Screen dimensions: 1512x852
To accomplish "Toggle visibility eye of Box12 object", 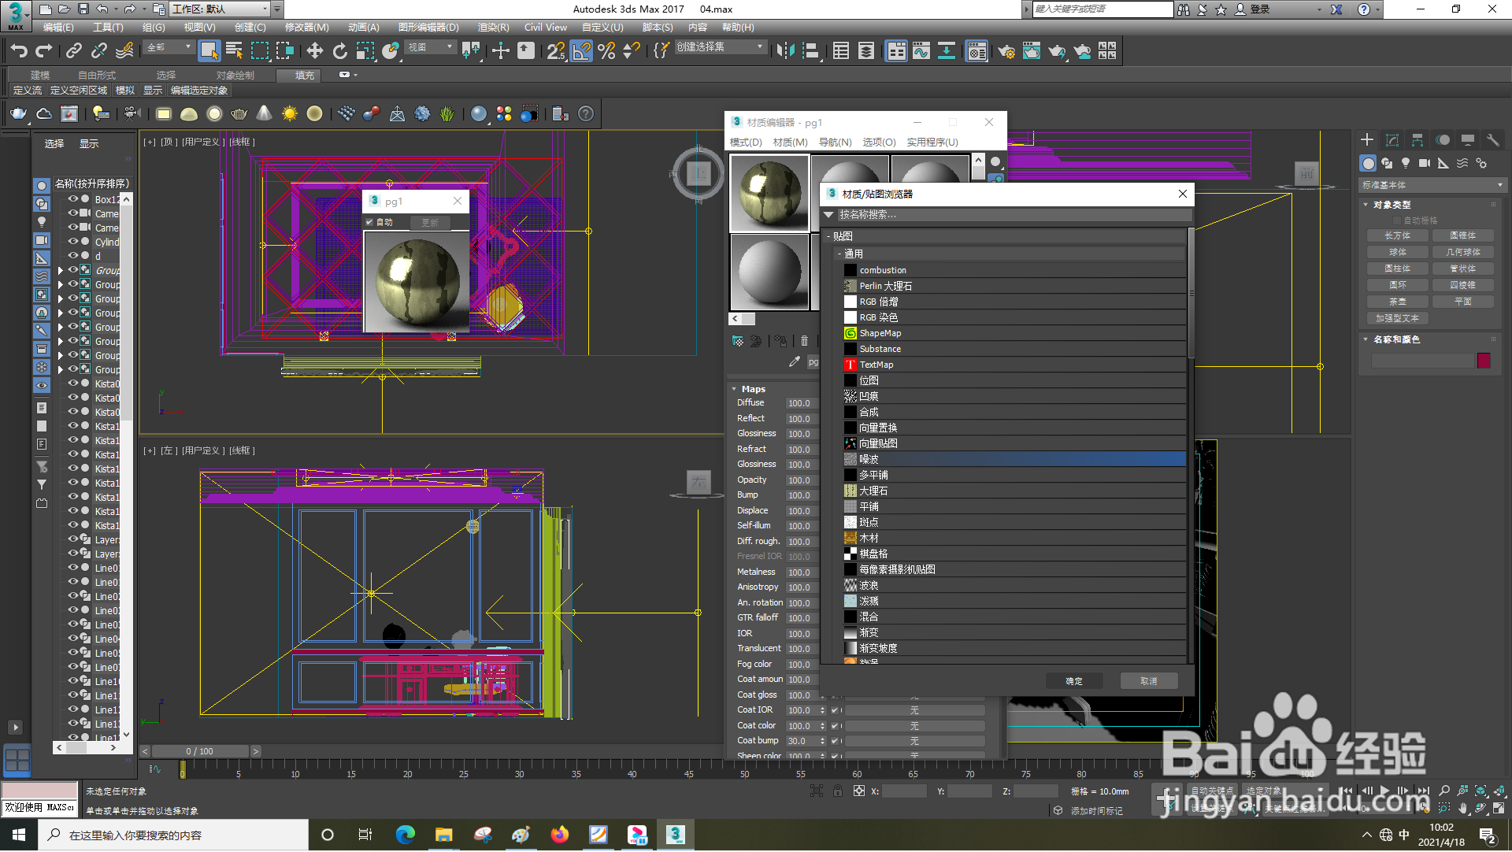I will (x=72, y=199).
